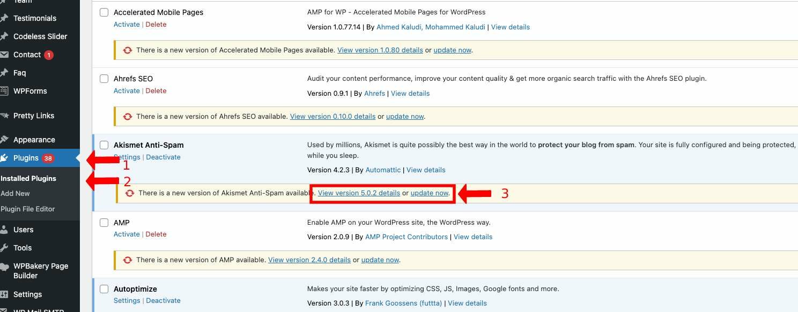The width and height of the screenshot is (798, 312).
Task: Open author link Ahmed Kaludi, Mohammed Kaludi
Action: pos(431,27)
